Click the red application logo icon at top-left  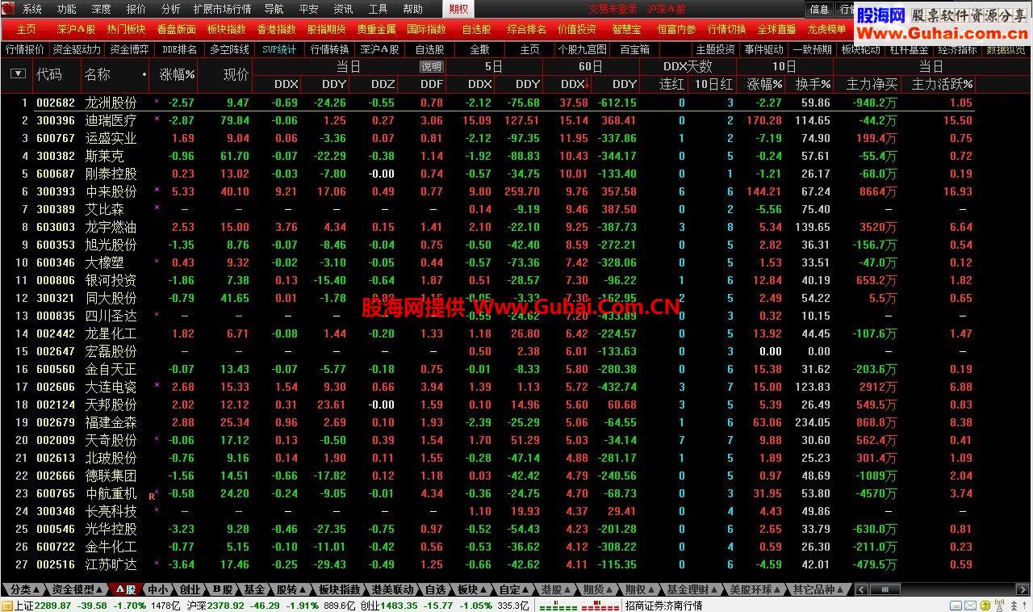pos(9,9)
